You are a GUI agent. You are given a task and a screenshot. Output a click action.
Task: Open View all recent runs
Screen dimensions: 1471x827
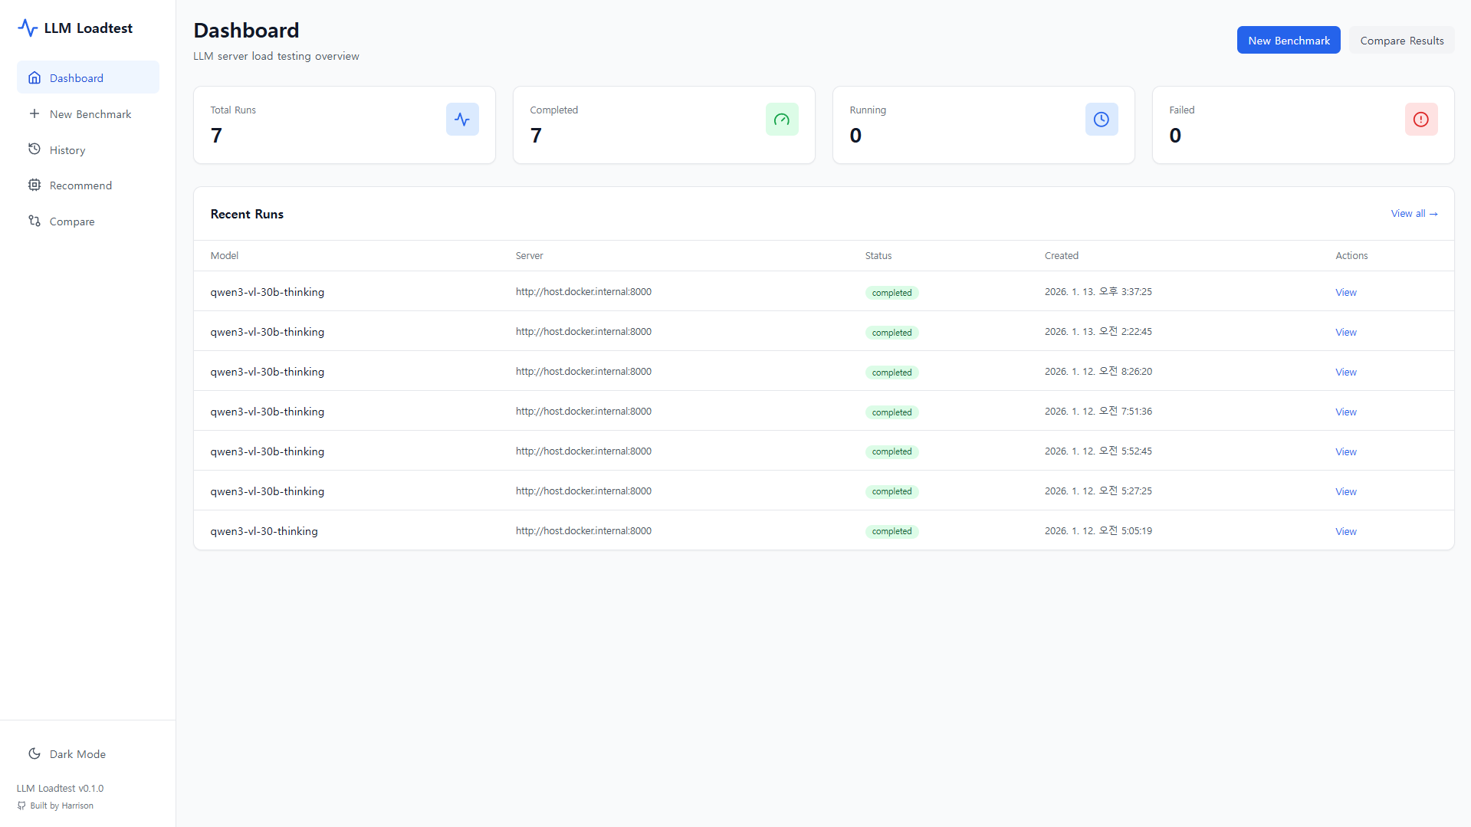pos(1414,213)
